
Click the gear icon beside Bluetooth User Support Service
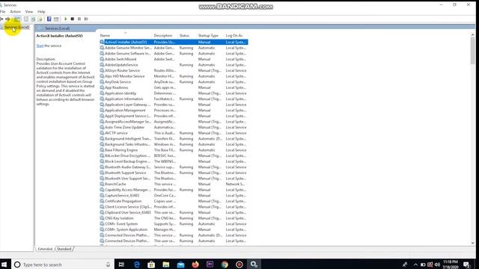pyautogui.click(x=102, y=179)
